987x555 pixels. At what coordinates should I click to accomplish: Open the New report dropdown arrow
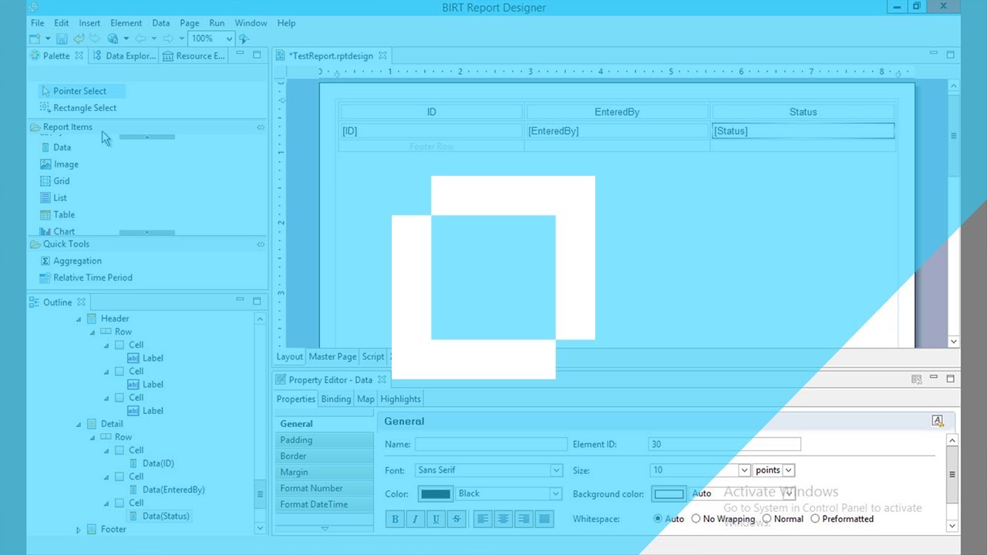(x=48, y=39)
